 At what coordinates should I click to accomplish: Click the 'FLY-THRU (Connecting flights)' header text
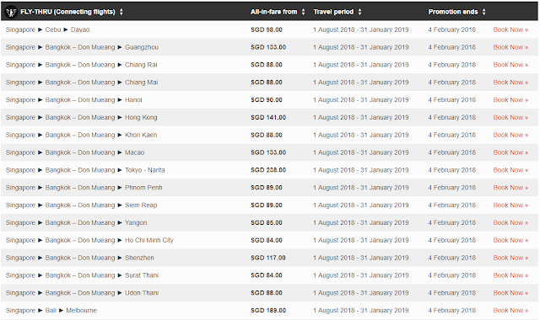67,12
